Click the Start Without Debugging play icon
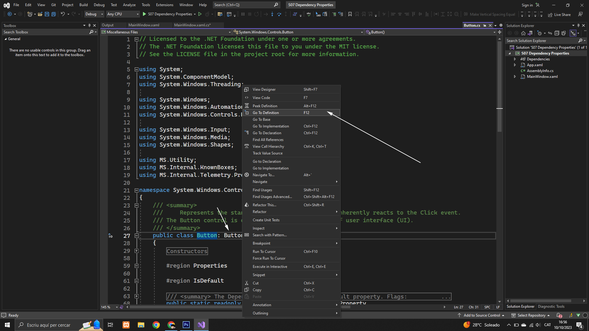This screenshot has width=589, height=331. (200, 14)
